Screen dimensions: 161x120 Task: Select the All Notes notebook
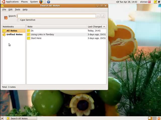14,31
